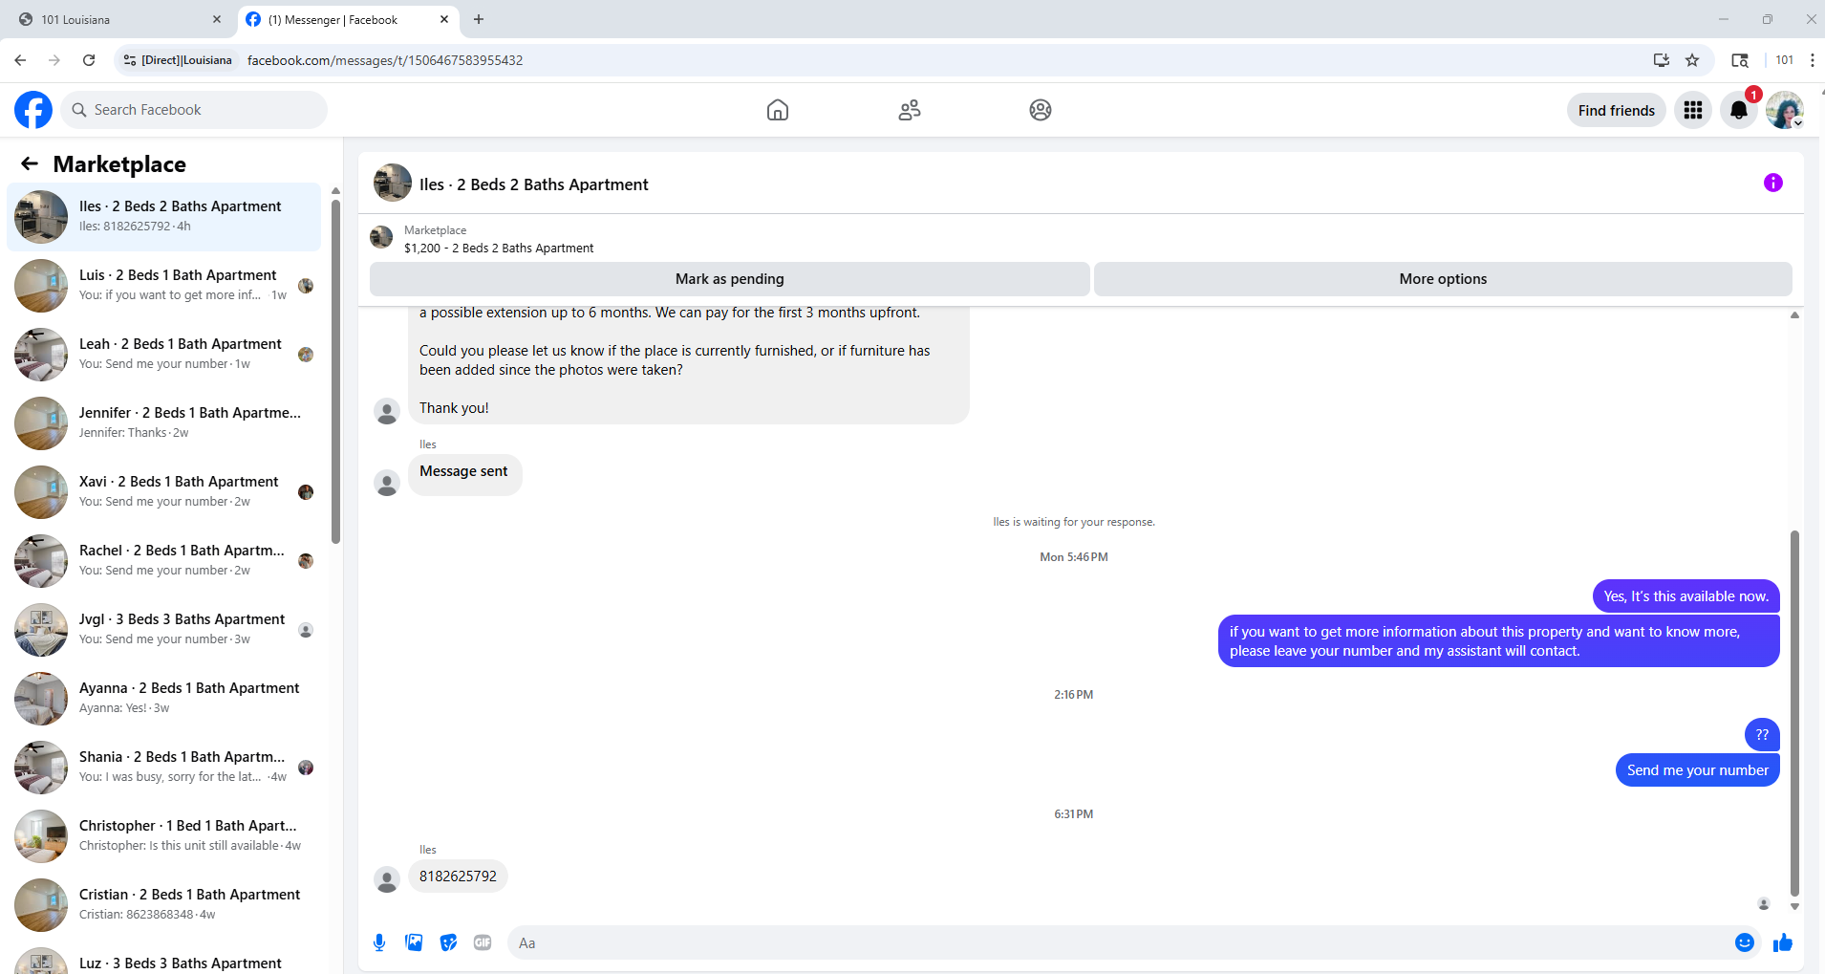This screenshot has width=1825, height=974.
Task: Open the emoji picker
Action: 1745,942
